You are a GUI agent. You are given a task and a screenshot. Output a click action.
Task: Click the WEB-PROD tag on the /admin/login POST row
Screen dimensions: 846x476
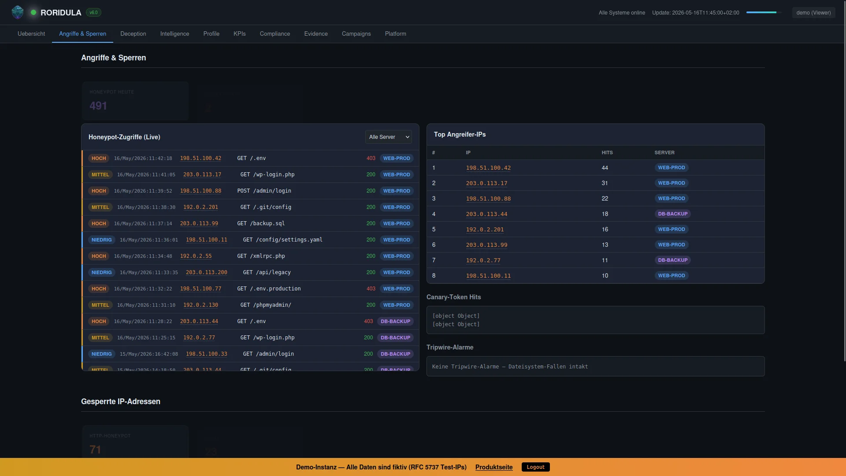397,191
